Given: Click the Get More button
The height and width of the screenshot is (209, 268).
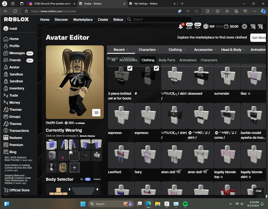Looking at the screenshot, I should (x=258, y=37).
